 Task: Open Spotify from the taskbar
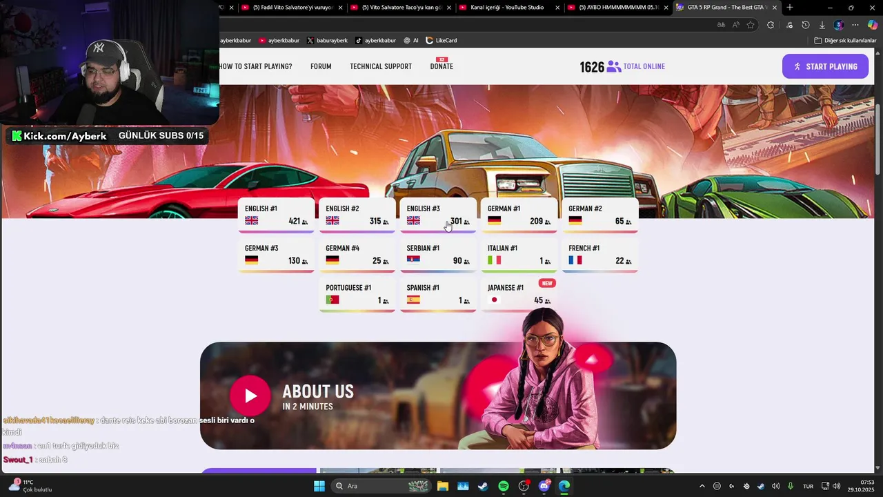tap(504, 486)
